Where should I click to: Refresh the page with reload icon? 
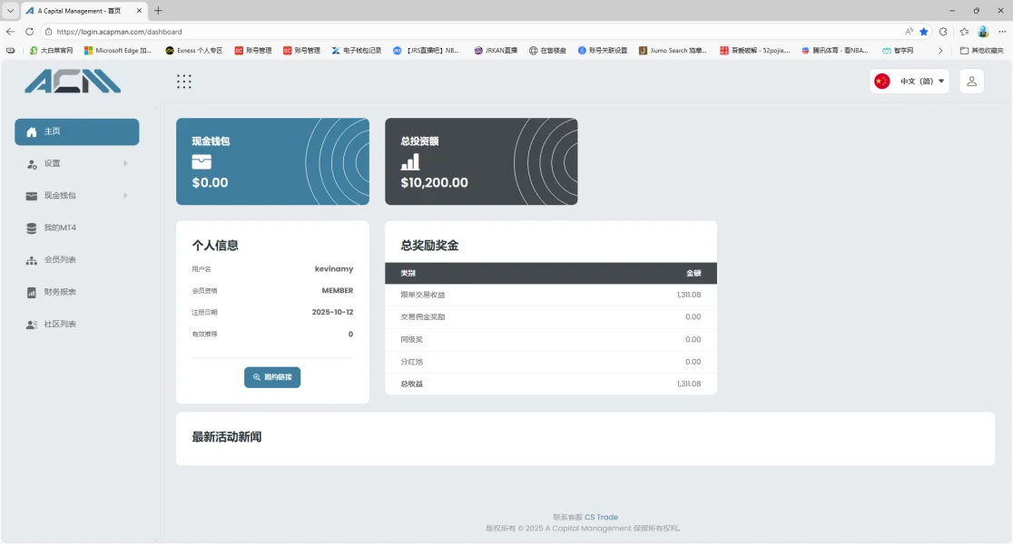click(x=29, y=32)
